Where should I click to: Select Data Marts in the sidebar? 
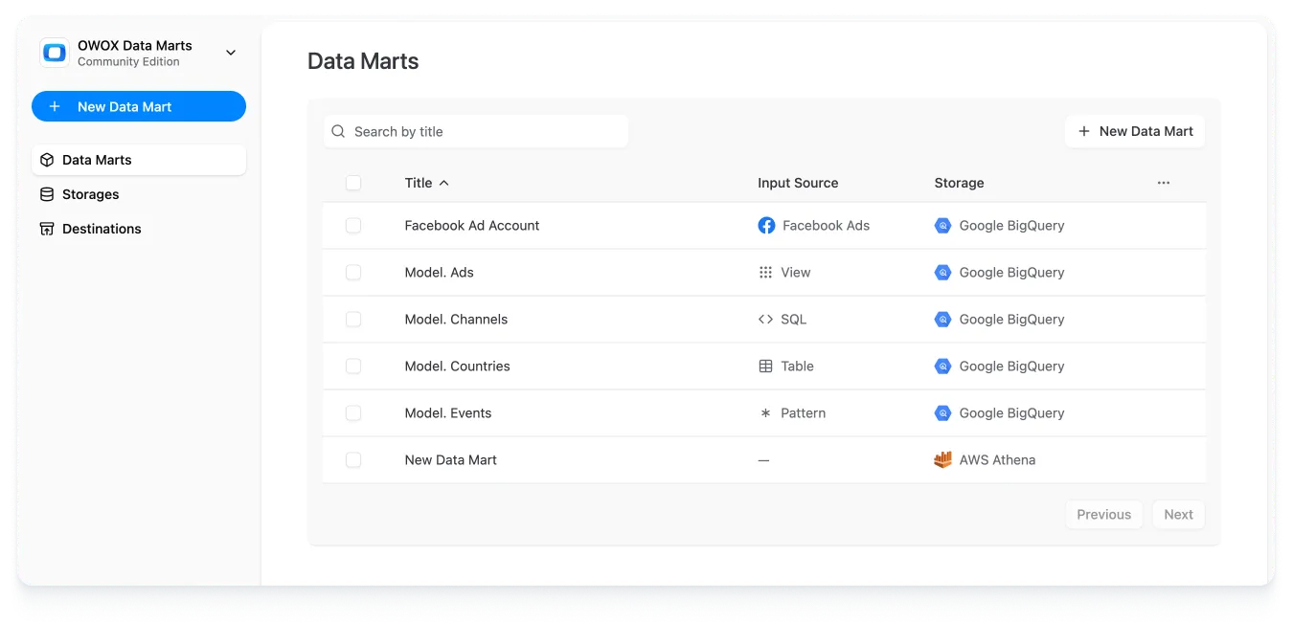[x=96, y=160]
